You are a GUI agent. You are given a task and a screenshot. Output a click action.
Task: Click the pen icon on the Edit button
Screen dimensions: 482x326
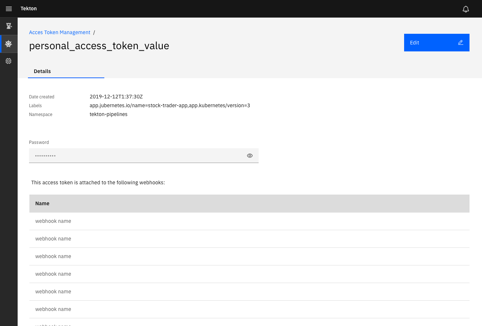(460, 42)
